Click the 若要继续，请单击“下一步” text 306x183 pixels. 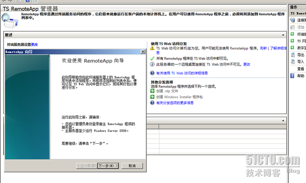[85, 143]
